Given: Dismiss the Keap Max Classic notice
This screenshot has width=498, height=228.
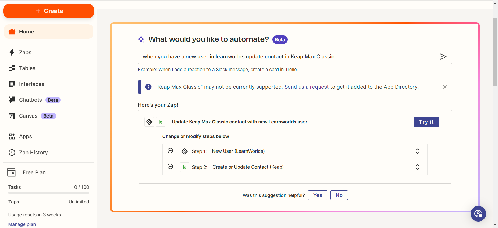Looking at the screenshot, I should [445, 87].
